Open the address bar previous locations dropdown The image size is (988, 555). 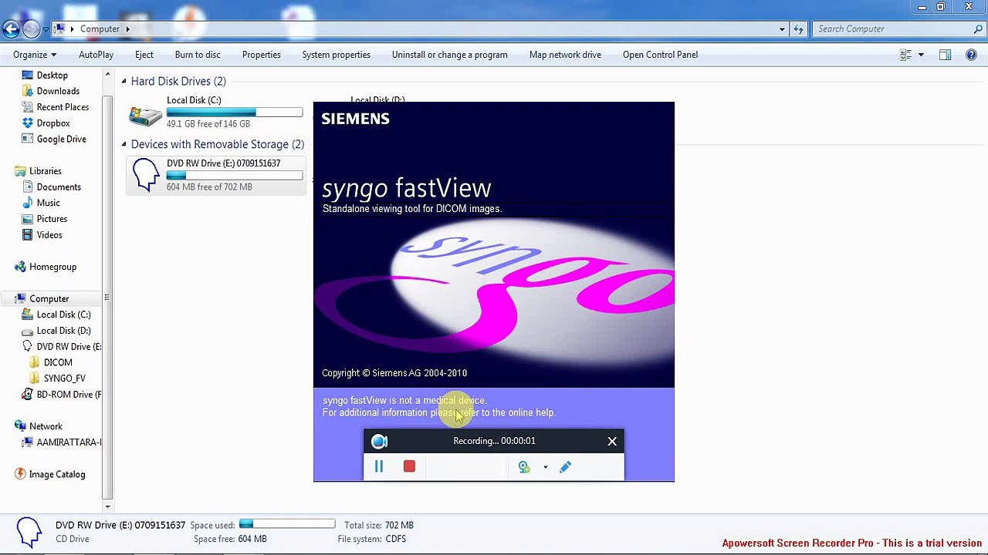(x=782, y=29)
